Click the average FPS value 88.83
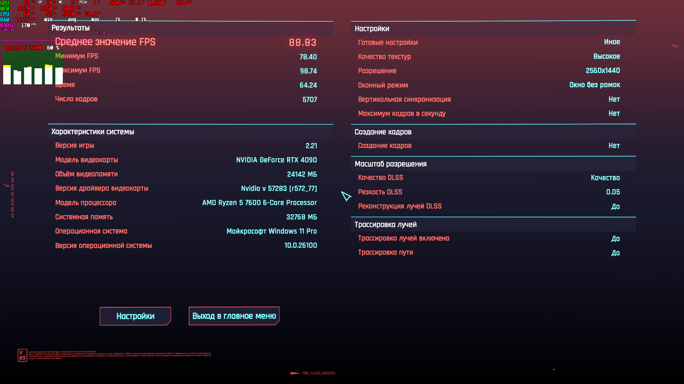Screen dimensions: 684x384 (x=302, y=42)
